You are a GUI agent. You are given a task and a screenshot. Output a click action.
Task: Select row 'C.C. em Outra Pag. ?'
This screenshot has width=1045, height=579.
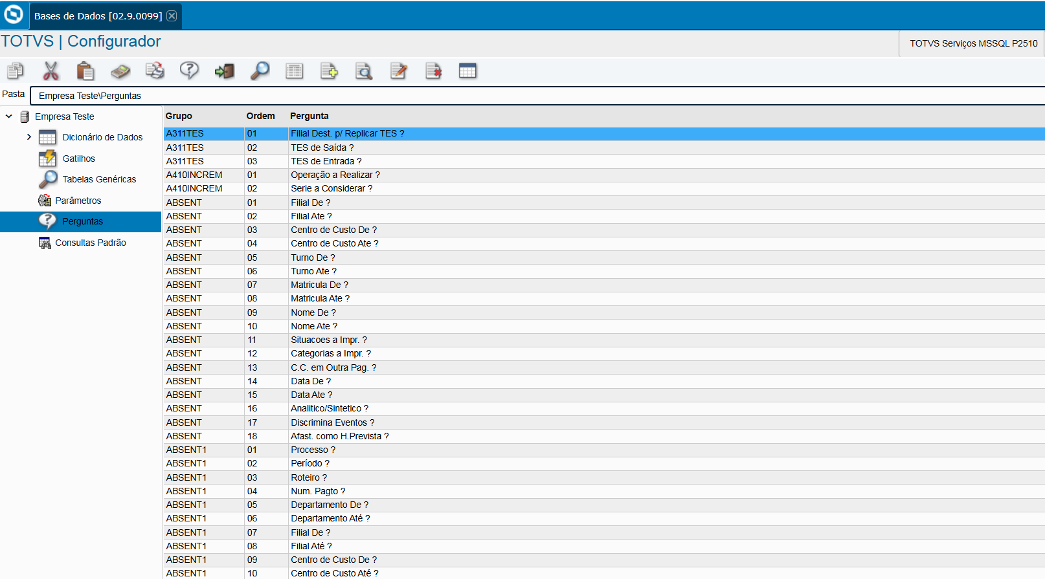603,367
